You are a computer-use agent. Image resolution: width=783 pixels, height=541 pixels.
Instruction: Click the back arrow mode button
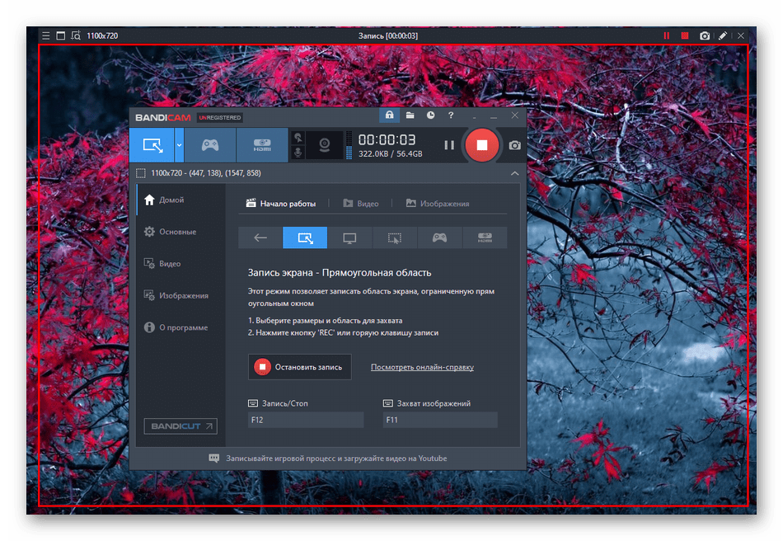(x=260, y=238)
